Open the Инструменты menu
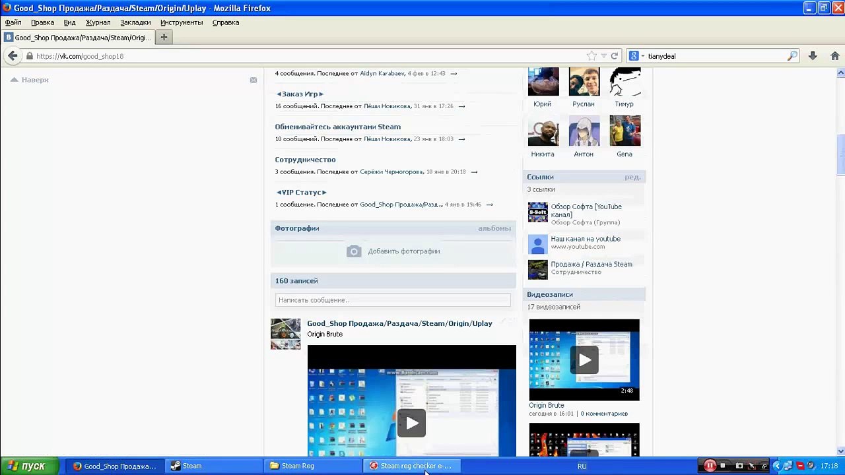This screenshot has height=475, width=845. click(182, 22)
